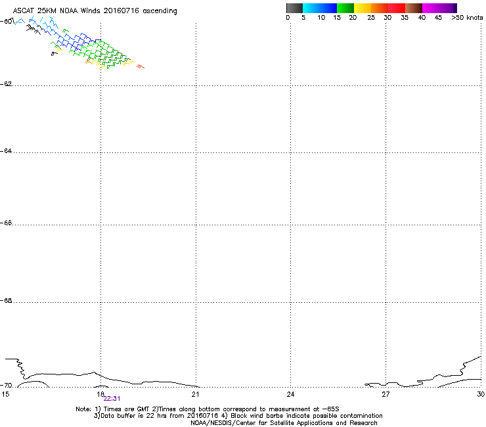Click the green 15–20 knots color segment
This screenshot has height=427, width=486.
(345, 8)
